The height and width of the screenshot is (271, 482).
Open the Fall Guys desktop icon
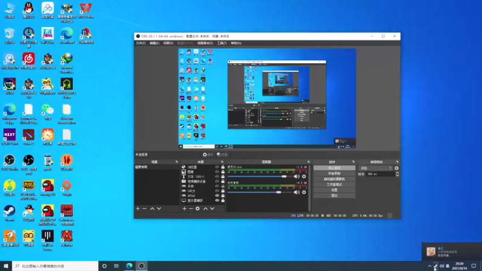tap(48, 36)
